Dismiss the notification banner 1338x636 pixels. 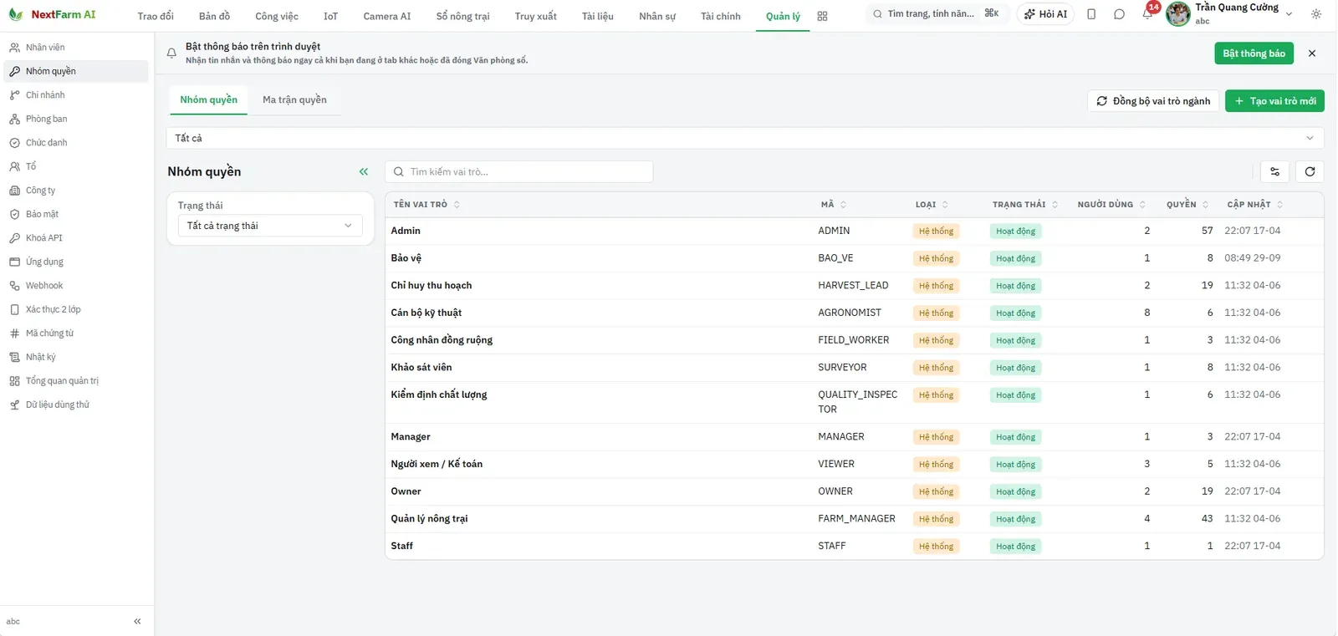(1312, 53)
